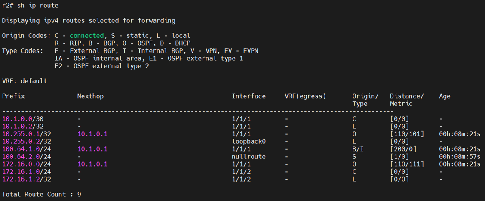This screenshot has height=201, width=485.
Task: Click the 'Age' column header
Action: click(x=445, y=96)
